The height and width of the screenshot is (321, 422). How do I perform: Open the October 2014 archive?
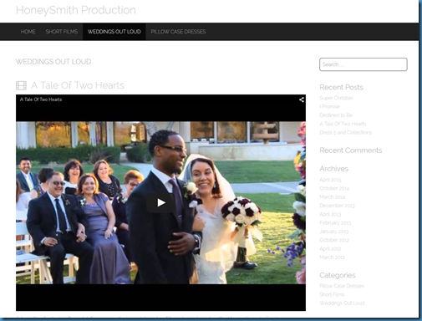tap(334, 188)
